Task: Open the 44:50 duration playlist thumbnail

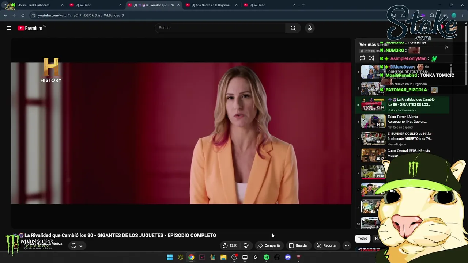Action: tap(373, 172)
